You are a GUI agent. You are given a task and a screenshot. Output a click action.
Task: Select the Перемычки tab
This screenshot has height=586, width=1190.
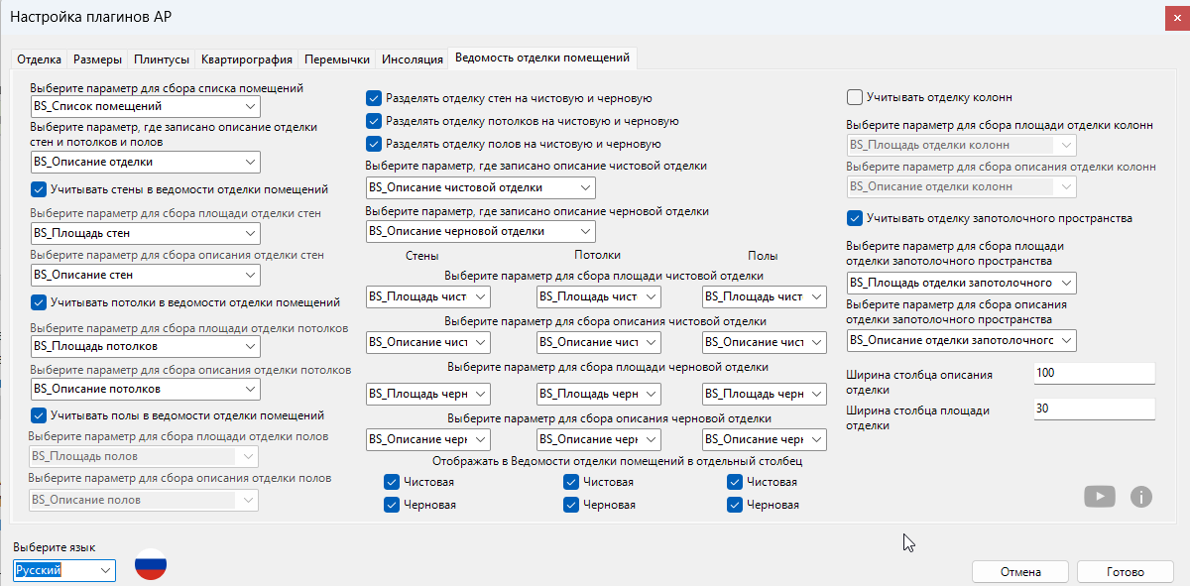(x=337, y=59)
